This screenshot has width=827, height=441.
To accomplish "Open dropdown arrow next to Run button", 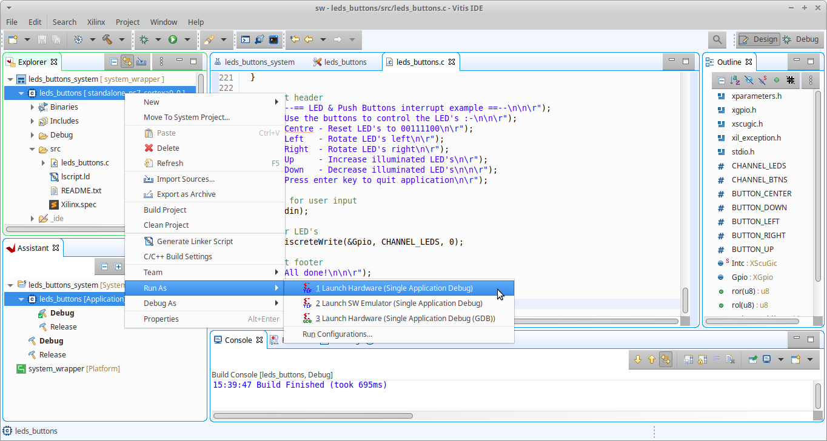I will 187,39.
